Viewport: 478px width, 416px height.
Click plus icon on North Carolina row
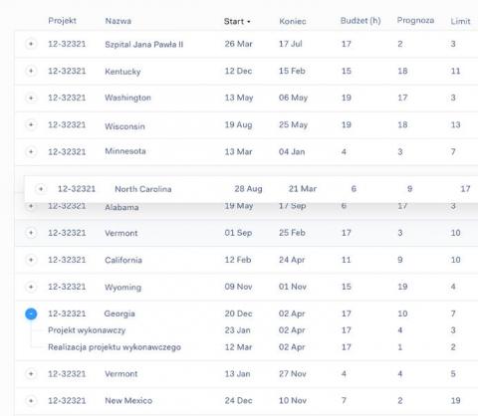tap(41, 189)
